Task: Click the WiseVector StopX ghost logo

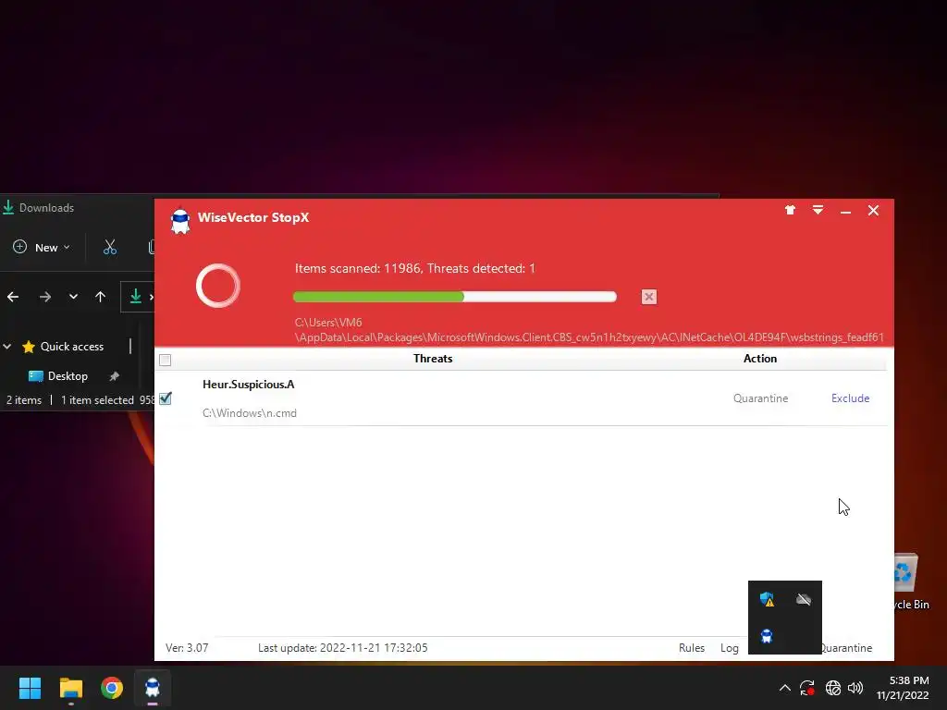Action: click(x=180, y=220)
